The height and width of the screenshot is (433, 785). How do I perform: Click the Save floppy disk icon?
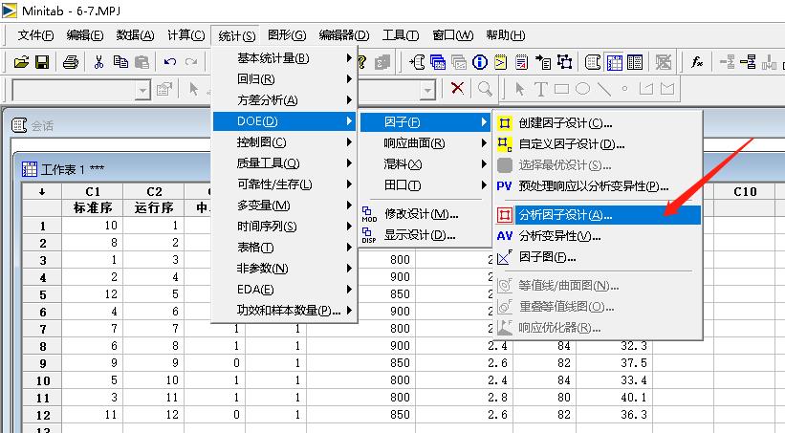click(x=42, y=62)
